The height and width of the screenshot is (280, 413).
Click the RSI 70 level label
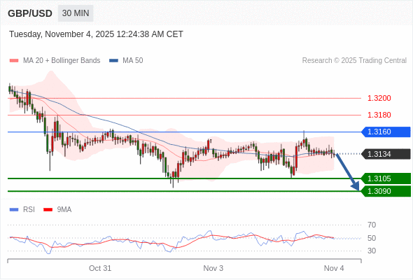click(x=372, y=225)
